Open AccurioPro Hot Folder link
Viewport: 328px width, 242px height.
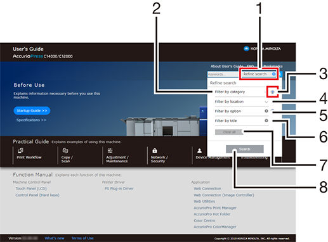coord(212,214)
